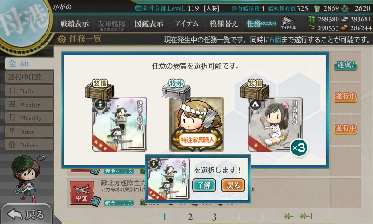Return using the bottom-left 戻る arrow
The width and height of the screenshot is (373, 224).
(26, 214)
